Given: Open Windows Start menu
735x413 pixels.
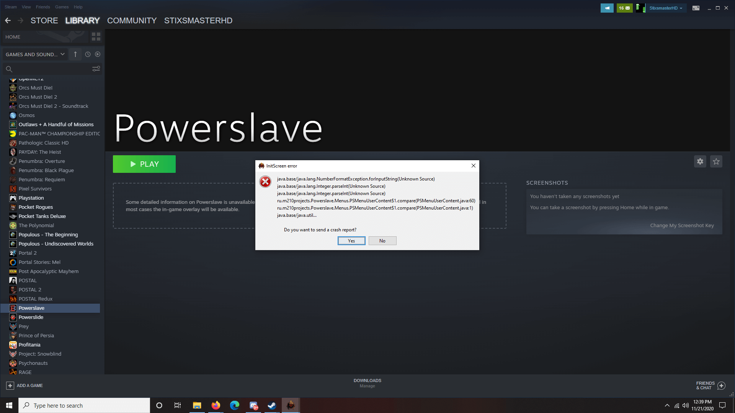Looking at the screenshot, I should pos(9,405).
